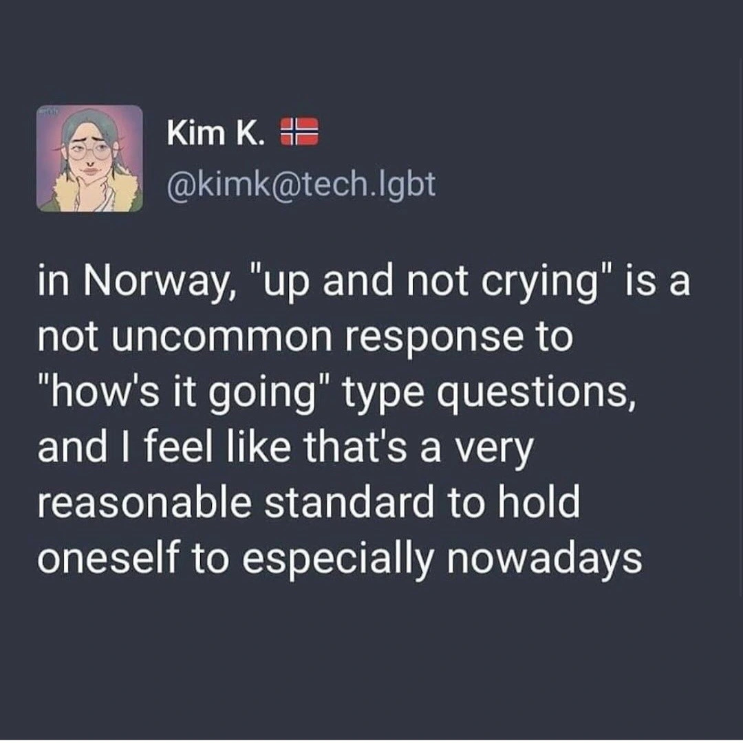The image size is (743, 743).
Task: Click the Norwegian flag emoji
Action: coord(301,131)
